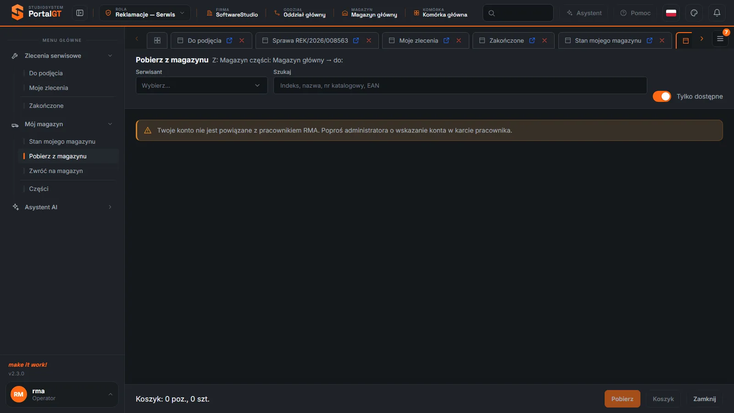Open the Rola Reklamacje — Serwis dropdown
This screenshot has height=413, width=734.
click(x=145, y=13)
